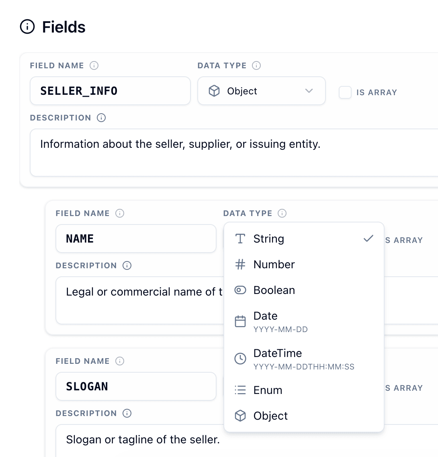Click the info icon next to DESCRIPTION label
438x457 pixels.
(102, 118)
